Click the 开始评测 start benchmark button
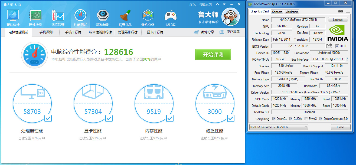The height and width of the screenshot is (165, 356). coord(213,54)
